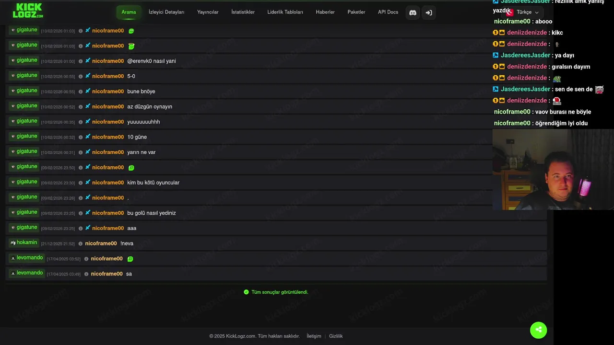Click sword badge on 'yarın ne var' row
This screenshot has width=614, height=345.
click(x=88, y=152)
